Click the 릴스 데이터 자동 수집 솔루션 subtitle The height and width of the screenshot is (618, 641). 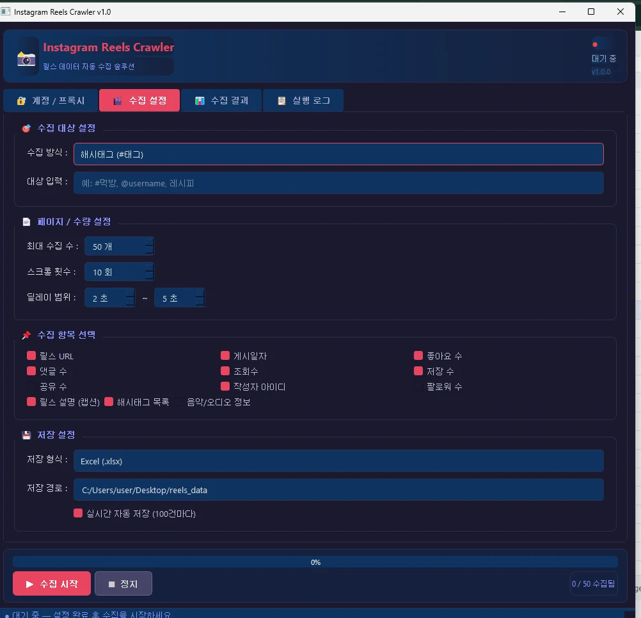click(89, 67)
